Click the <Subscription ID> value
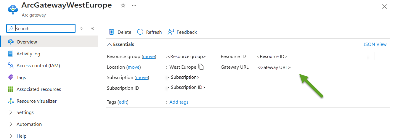Viewport: 398px width, 140px height. pyautogui.click(x=187, y=87)
